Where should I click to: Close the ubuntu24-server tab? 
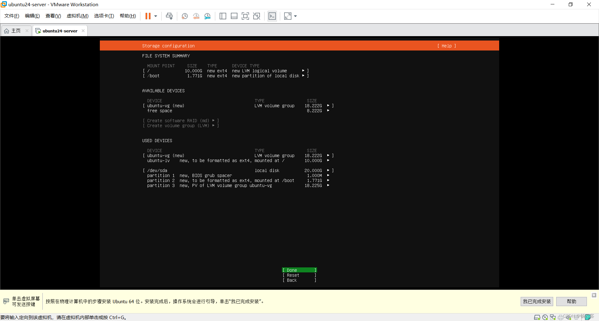[83, 31]
